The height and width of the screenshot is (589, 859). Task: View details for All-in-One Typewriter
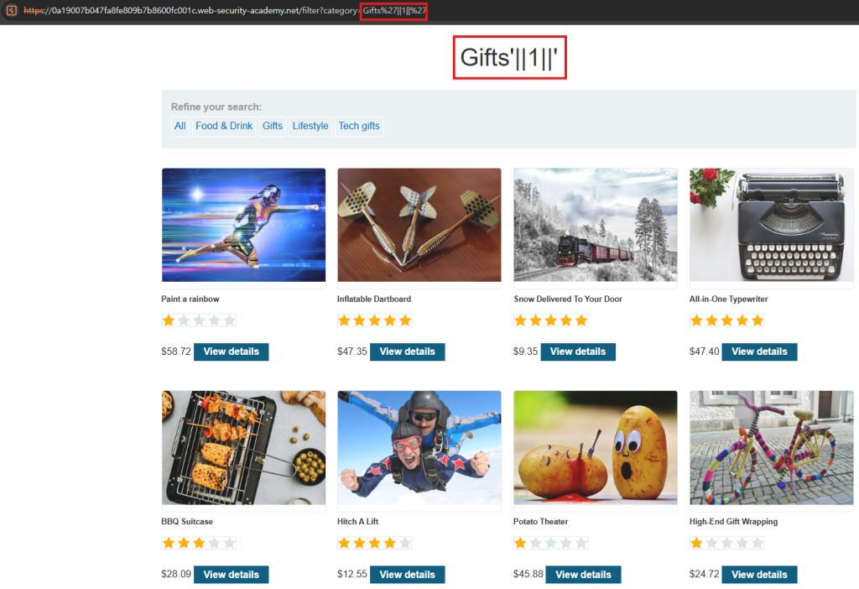[x=759, y=352]
